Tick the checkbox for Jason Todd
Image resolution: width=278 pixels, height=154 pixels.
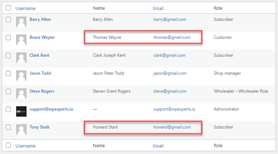(8, 73)
